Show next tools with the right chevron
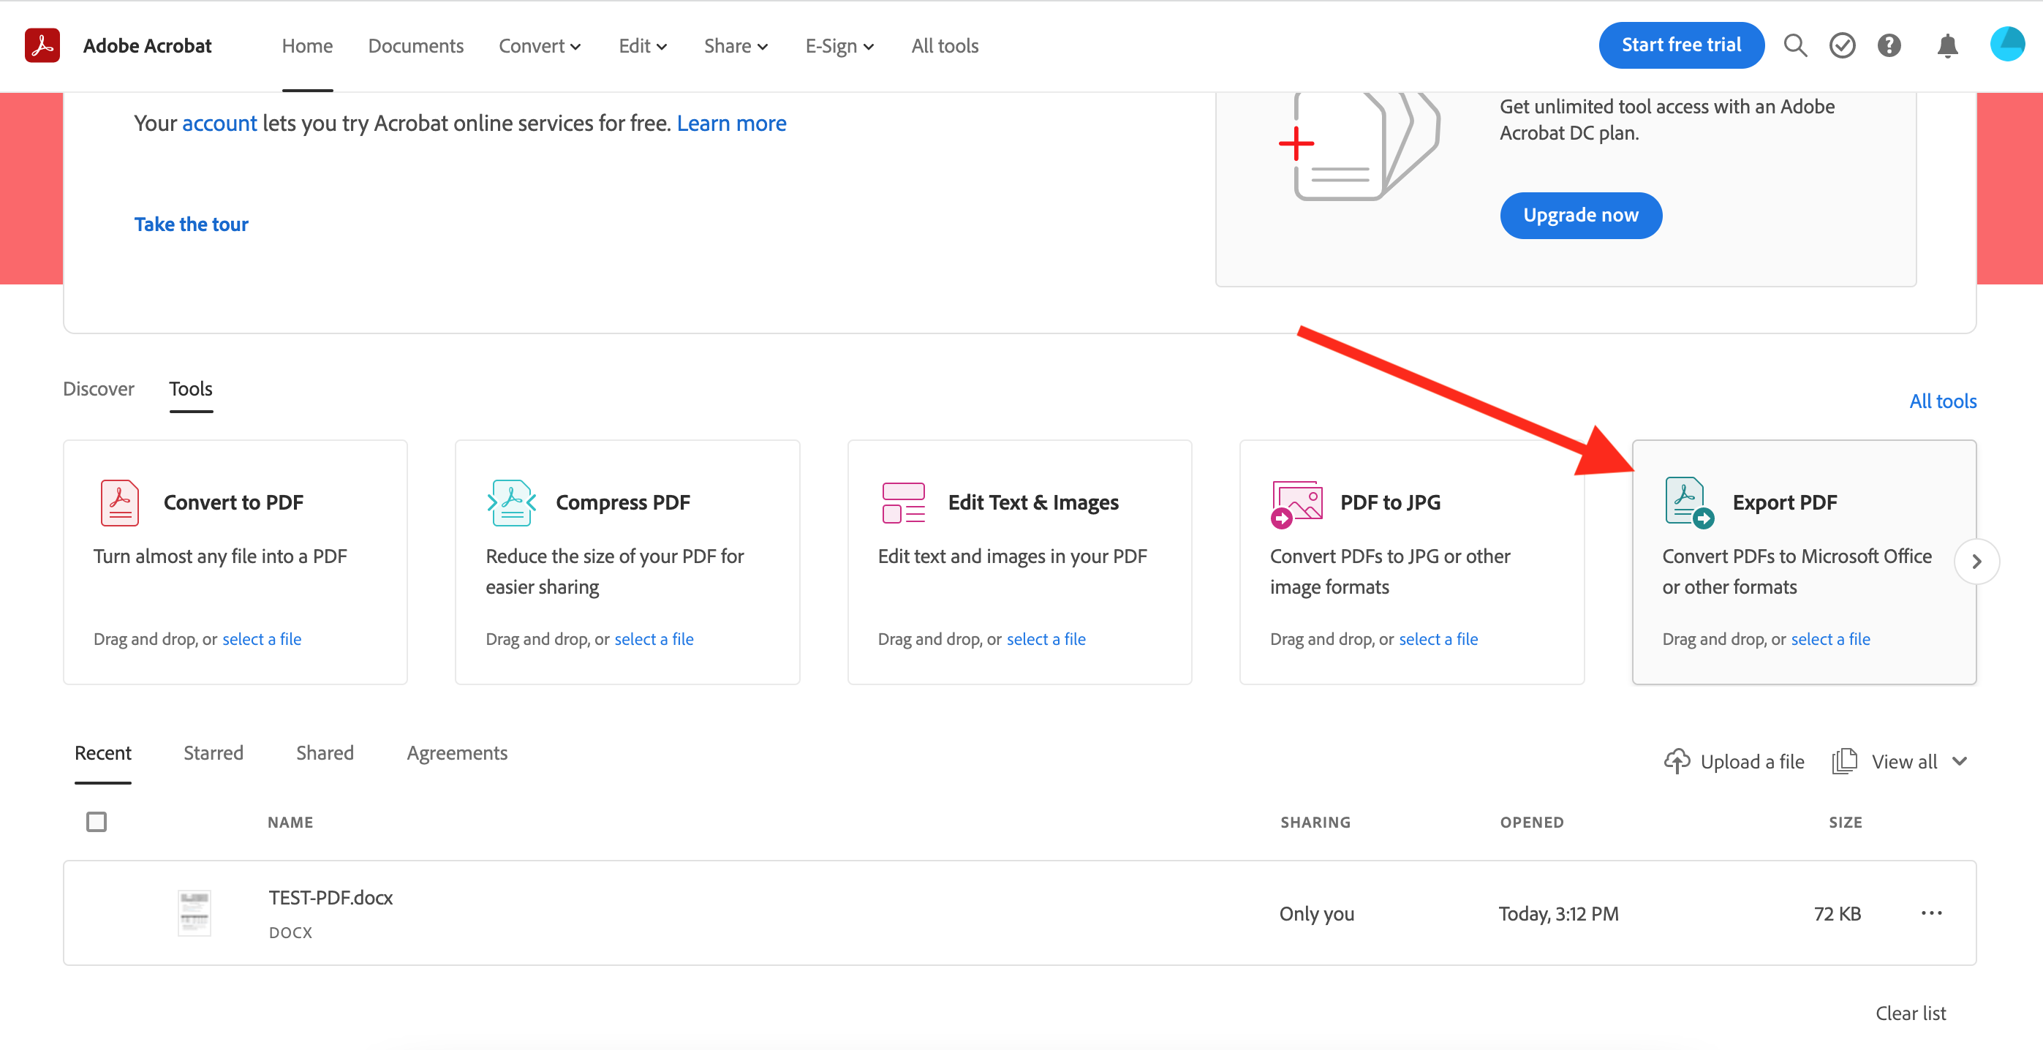The height and width of the screenshot is (1050, 2043). pos(1976,562)
